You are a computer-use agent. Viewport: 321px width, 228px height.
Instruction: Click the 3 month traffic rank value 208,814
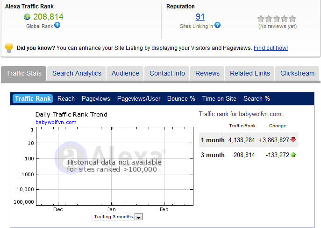(244, 155)
